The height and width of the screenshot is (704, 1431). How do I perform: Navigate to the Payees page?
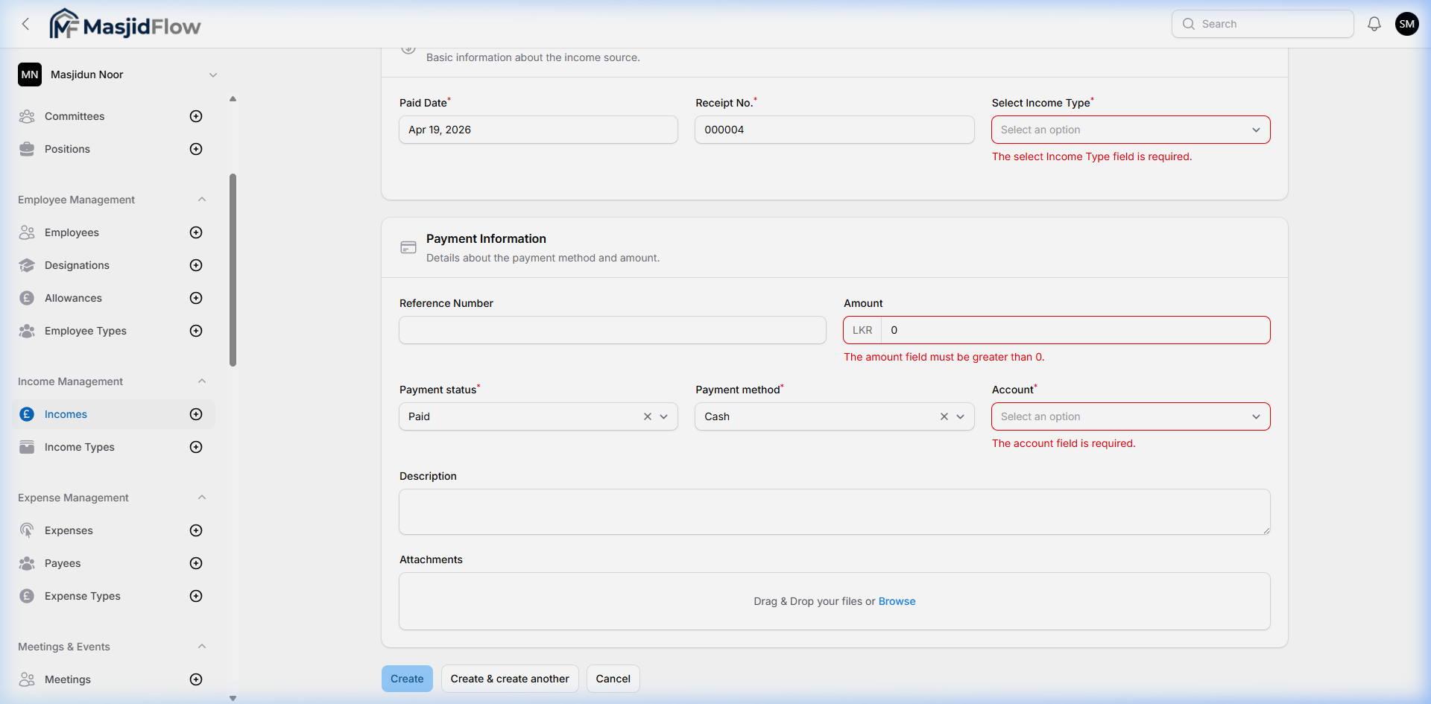(63, 563)
